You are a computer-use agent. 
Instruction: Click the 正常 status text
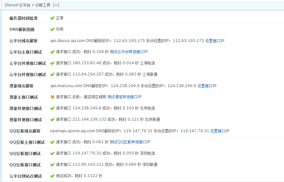pyautogui.click(x=60, y=18)
